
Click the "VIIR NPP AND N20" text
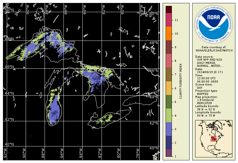[x=209, y=60]
